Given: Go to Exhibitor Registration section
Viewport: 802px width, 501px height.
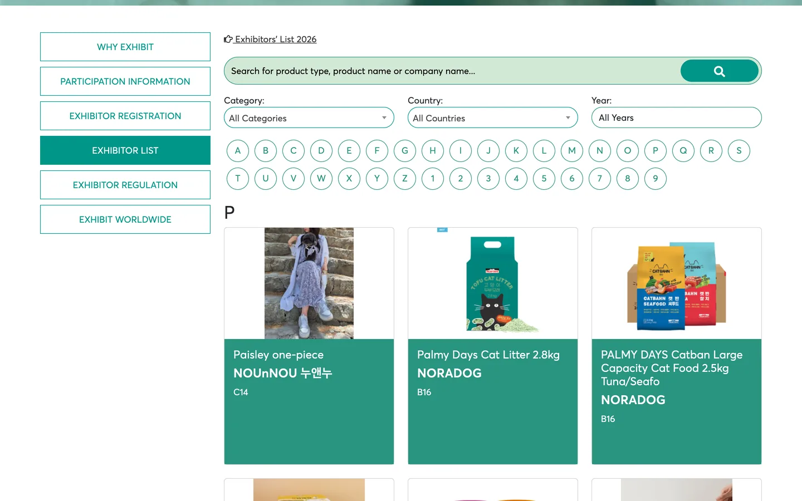Looking at the screenshot, I should tap(125, 116).
